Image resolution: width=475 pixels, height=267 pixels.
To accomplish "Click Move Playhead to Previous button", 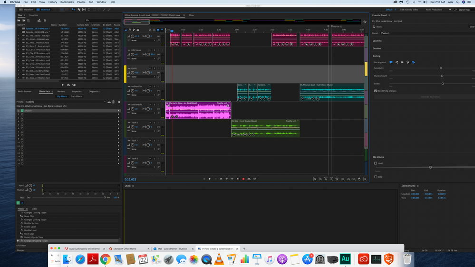I will (x=221, y=179).
